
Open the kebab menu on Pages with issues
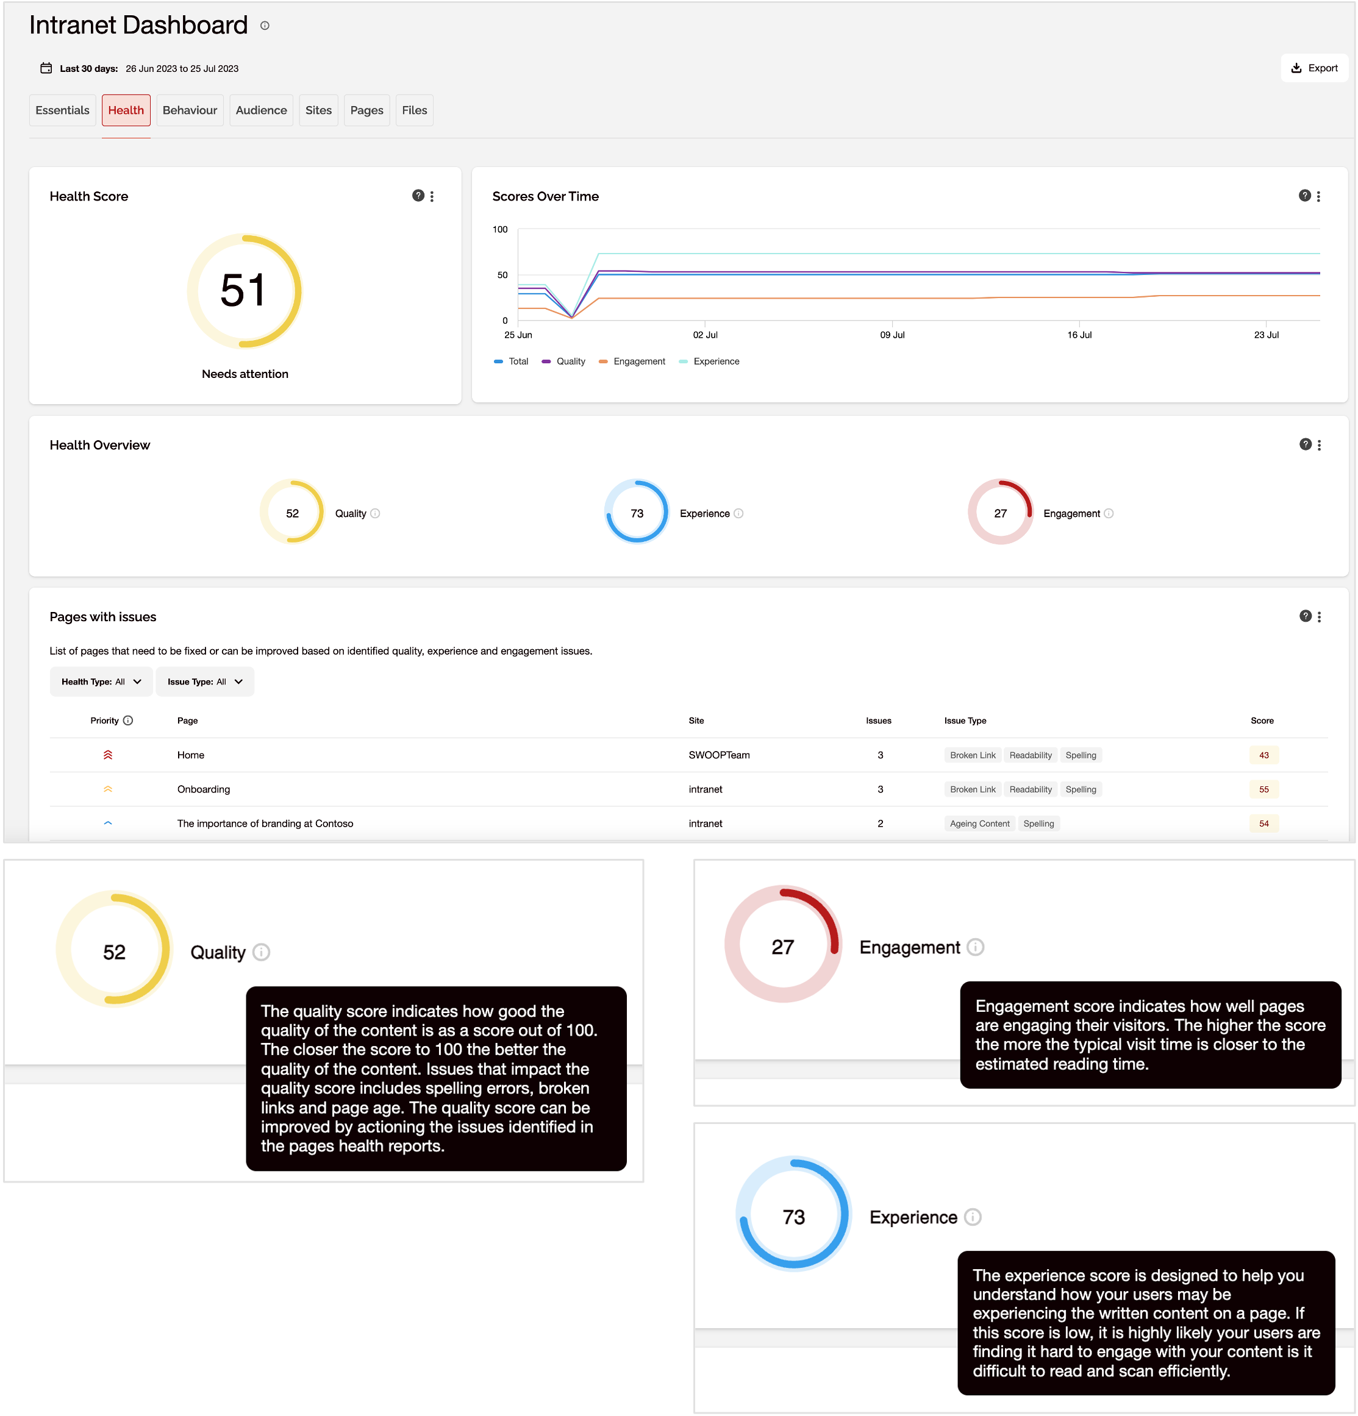[x=1320, y=616]
